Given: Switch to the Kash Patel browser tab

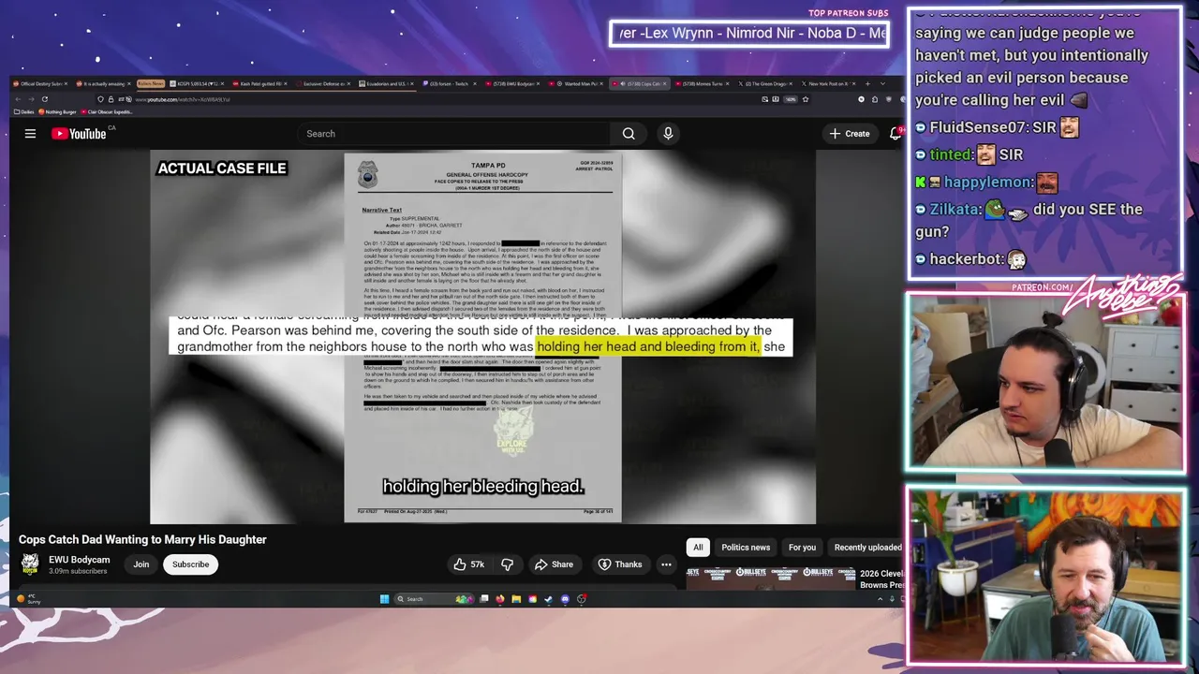Looking at the screenshot, I should (x=260, y=83).
